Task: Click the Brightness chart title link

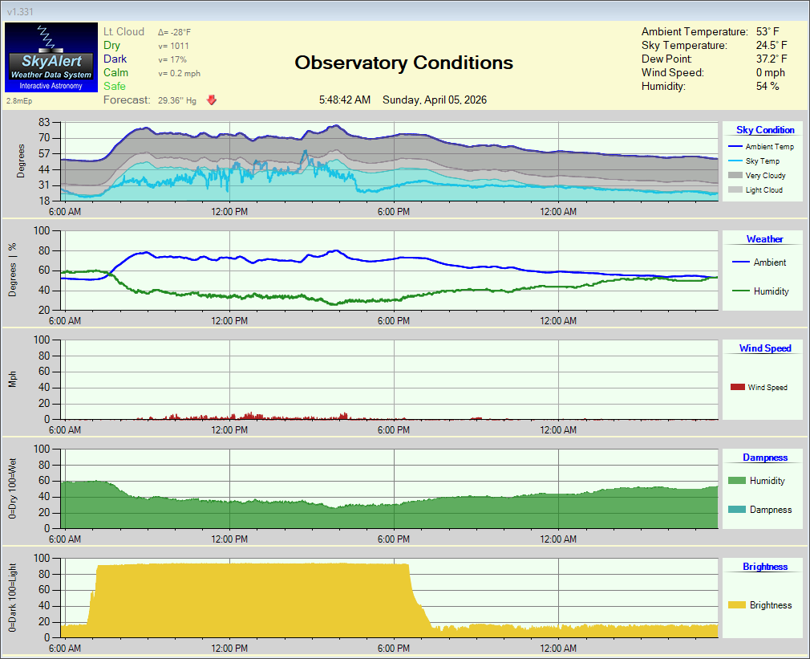Action: coord(765,567)
